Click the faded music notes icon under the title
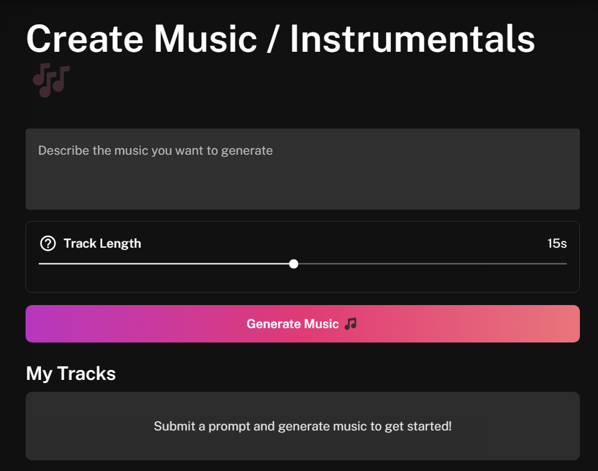Image resolution: width=598 pixels, height=471 pixels. pos(51,80)
